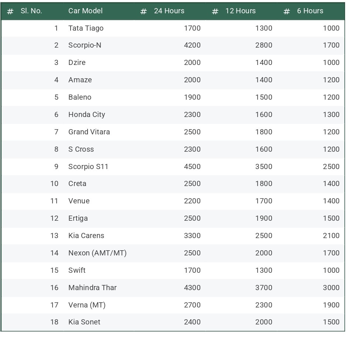Select the 6 Hours column header

click(310, 11)
